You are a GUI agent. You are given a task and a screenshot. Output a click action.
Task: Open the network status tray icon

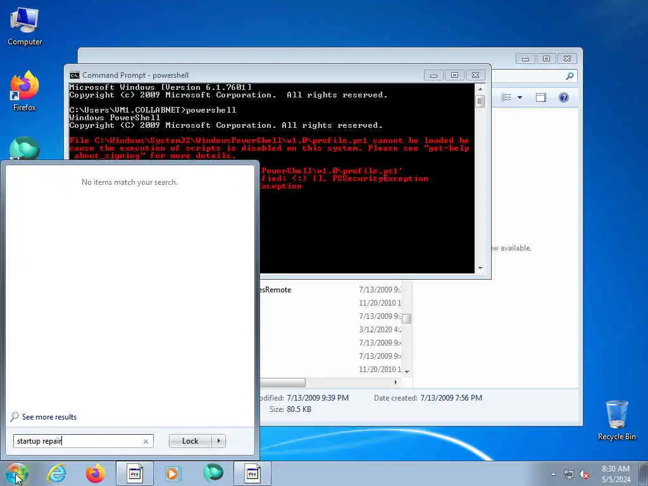(569, 475)
